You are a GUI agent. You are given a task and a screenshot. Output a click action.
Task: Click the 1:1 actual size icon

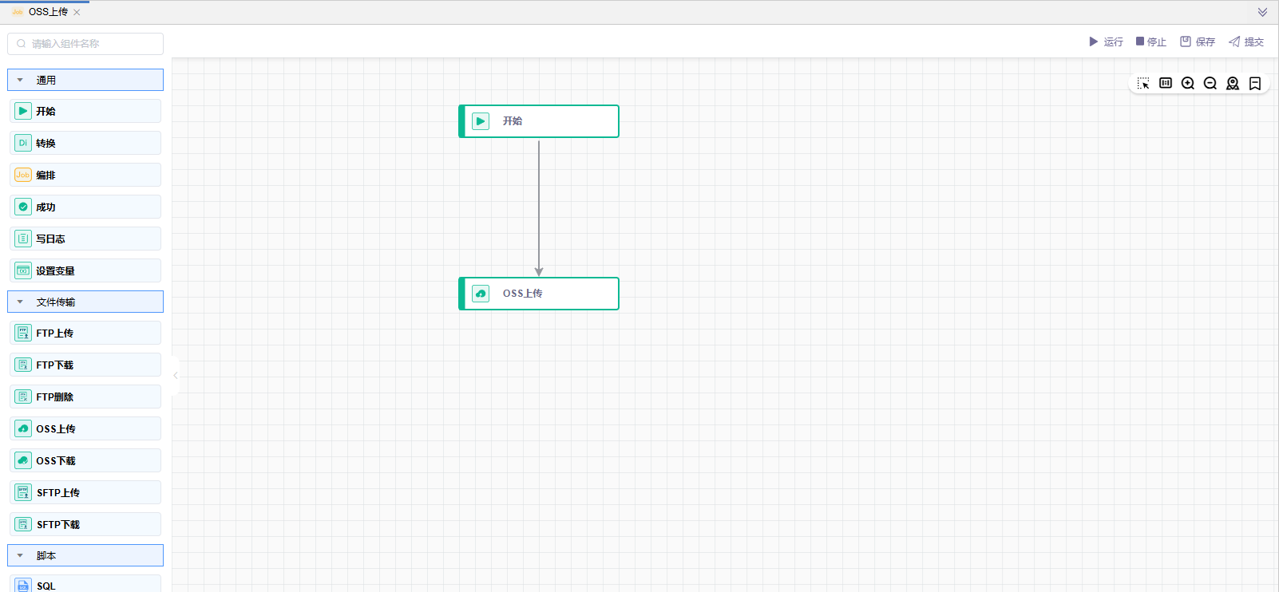point(1166,83)
